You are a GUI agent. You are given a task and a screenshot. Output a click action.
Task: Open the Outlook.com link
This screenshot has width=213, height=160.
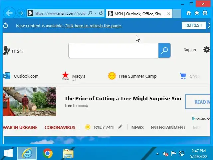tap(26, 76)
